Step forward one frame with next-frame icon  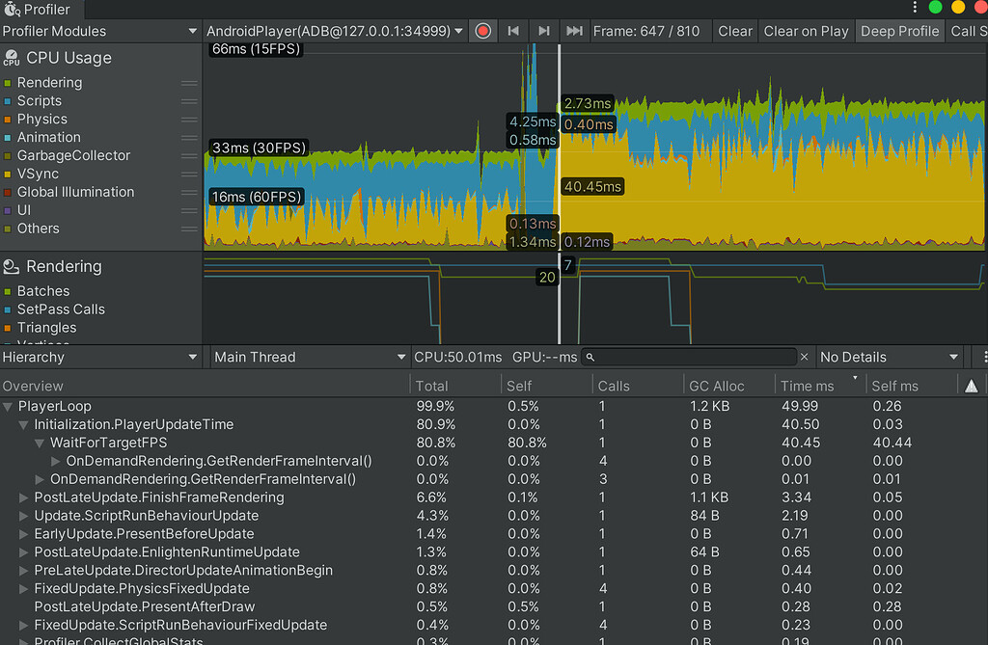point(543,30)
